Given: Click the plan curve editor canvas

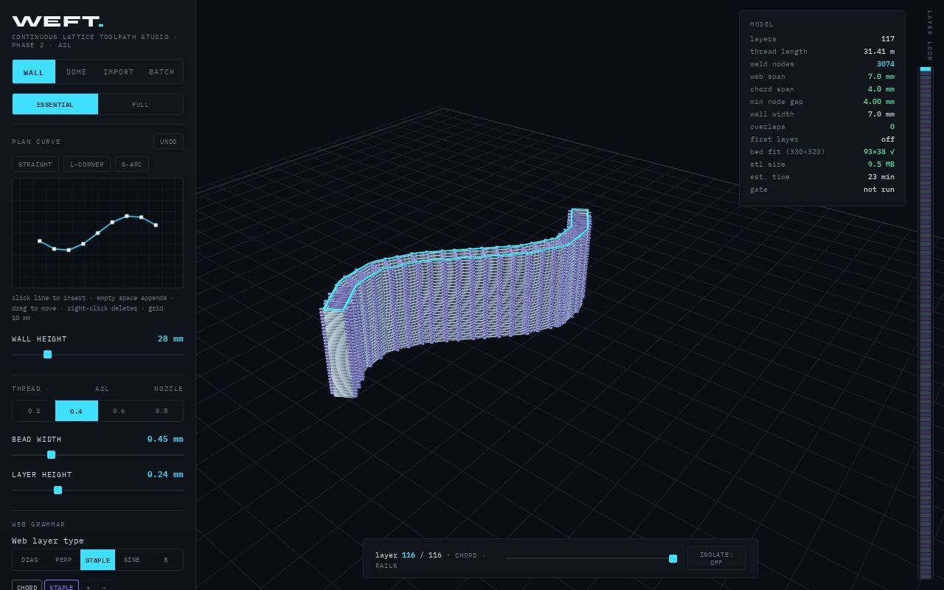Looking at the screenshot, I should [x=97, y=233].
